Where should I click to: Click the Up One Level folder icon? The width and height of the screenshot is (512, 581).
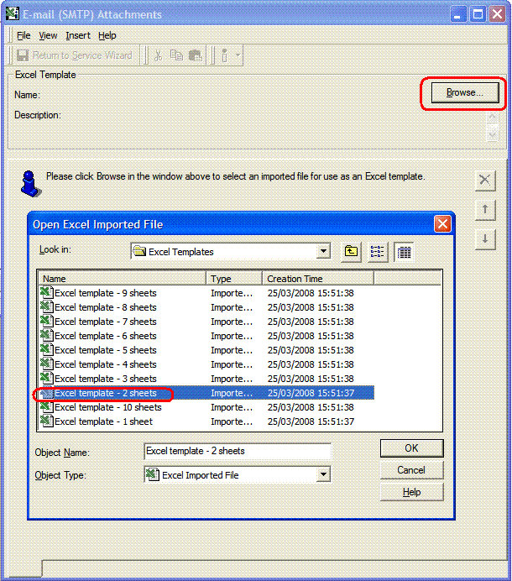(351, 252)
